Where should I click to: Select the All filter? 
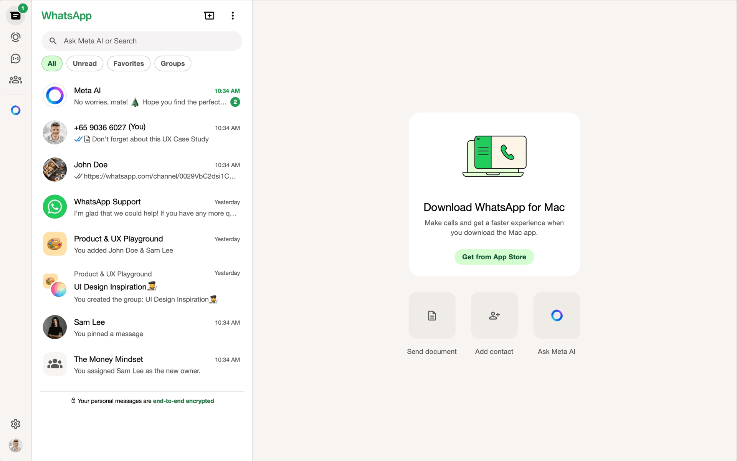pos(52,63)
